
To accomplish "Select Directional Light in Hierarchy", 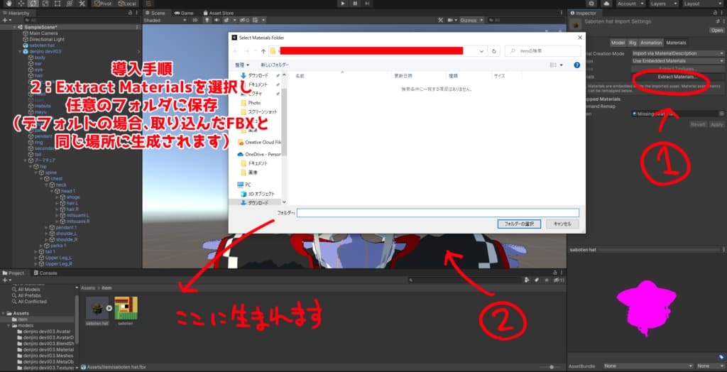I will tap(46, 40).
